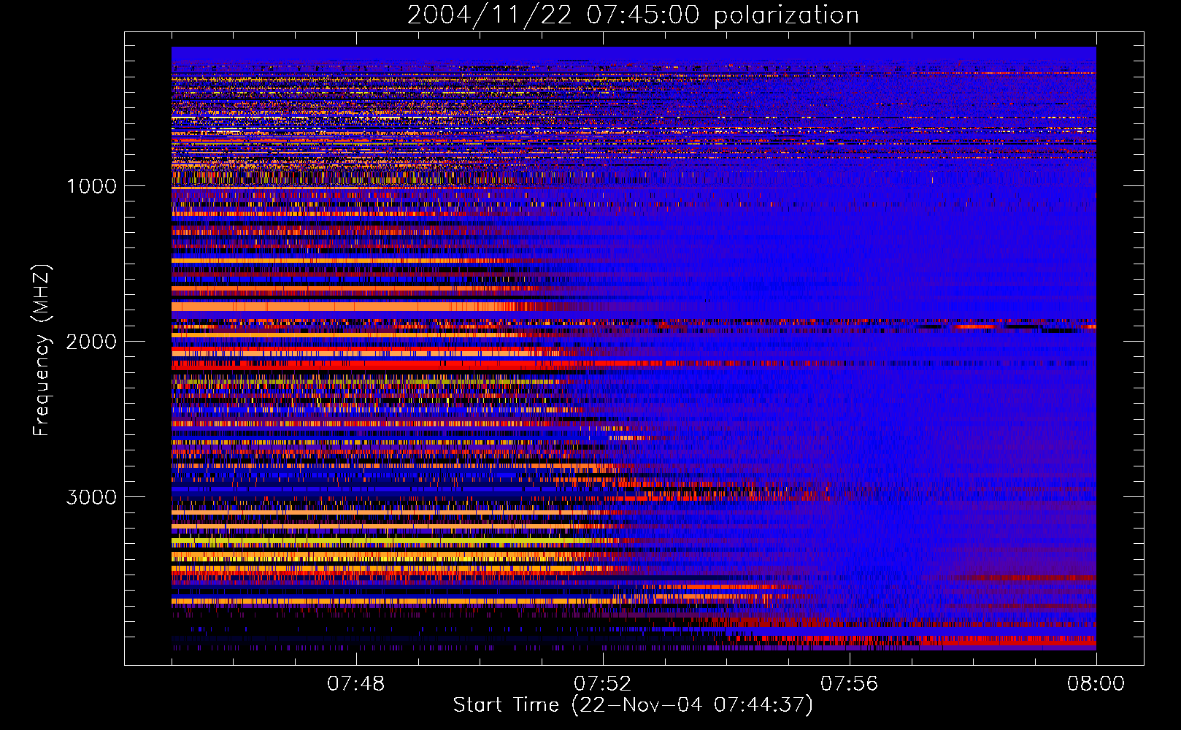1181x730 pixels.
Task: Click the 07:48 time tick label
Action: pos(356,684)
